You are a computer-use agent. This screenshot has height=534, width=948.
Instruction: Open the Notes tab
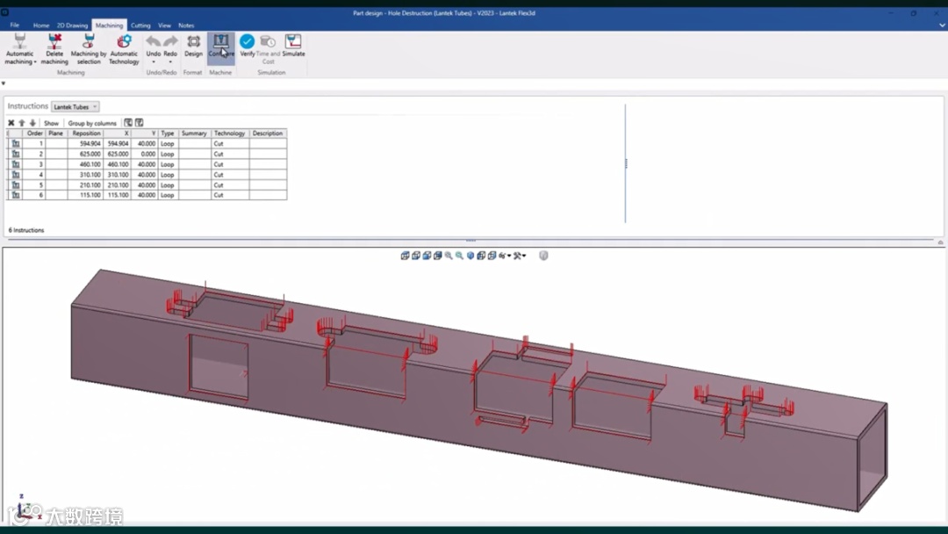[x=186, y=25]
